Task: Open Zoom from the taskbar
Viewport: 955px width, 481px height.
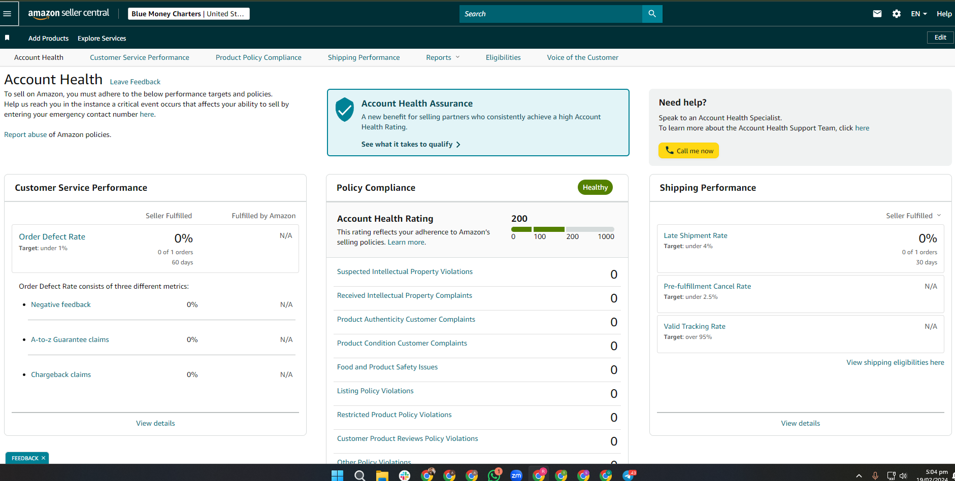Action: coord(516,475)
